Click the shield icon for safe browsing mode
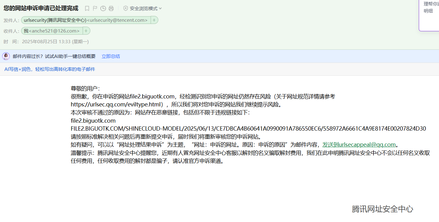This screenshot has height=222, width=439. (x=126, y=9)
